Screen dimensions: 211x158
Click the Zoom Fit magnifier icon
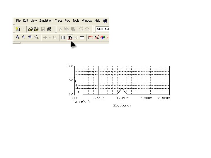tap(37, 37)
